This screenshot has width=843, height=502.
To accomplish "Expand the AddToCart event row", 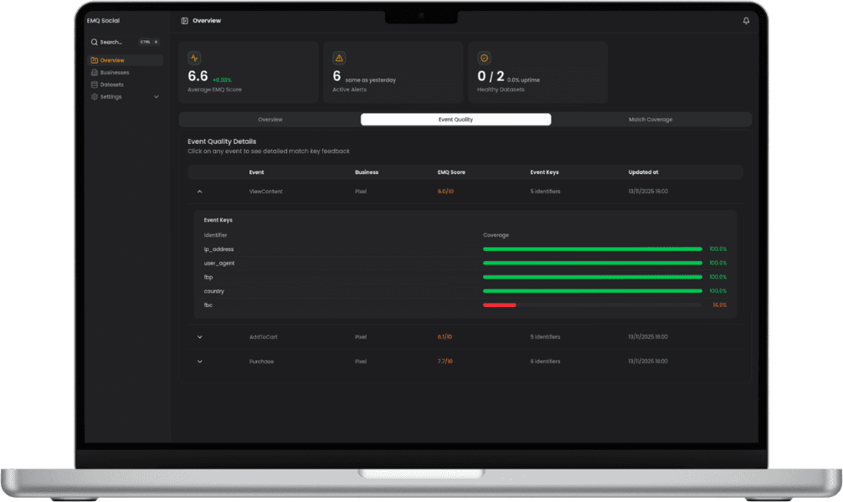I will [x=199, y=337].
